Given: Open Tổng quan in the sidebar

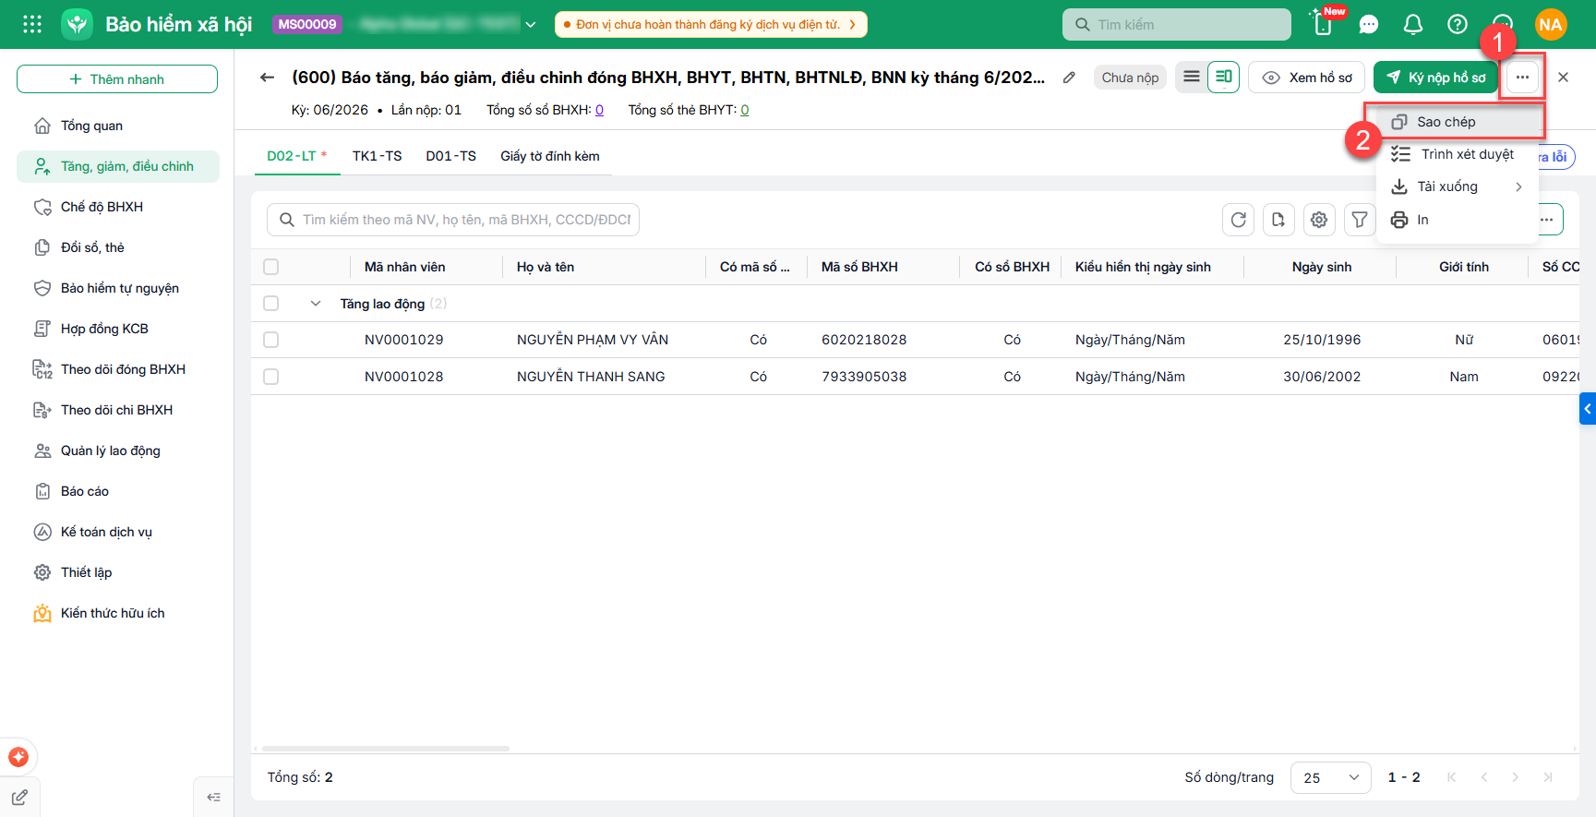Looking at the screenshot, I should tap(118, 126).
